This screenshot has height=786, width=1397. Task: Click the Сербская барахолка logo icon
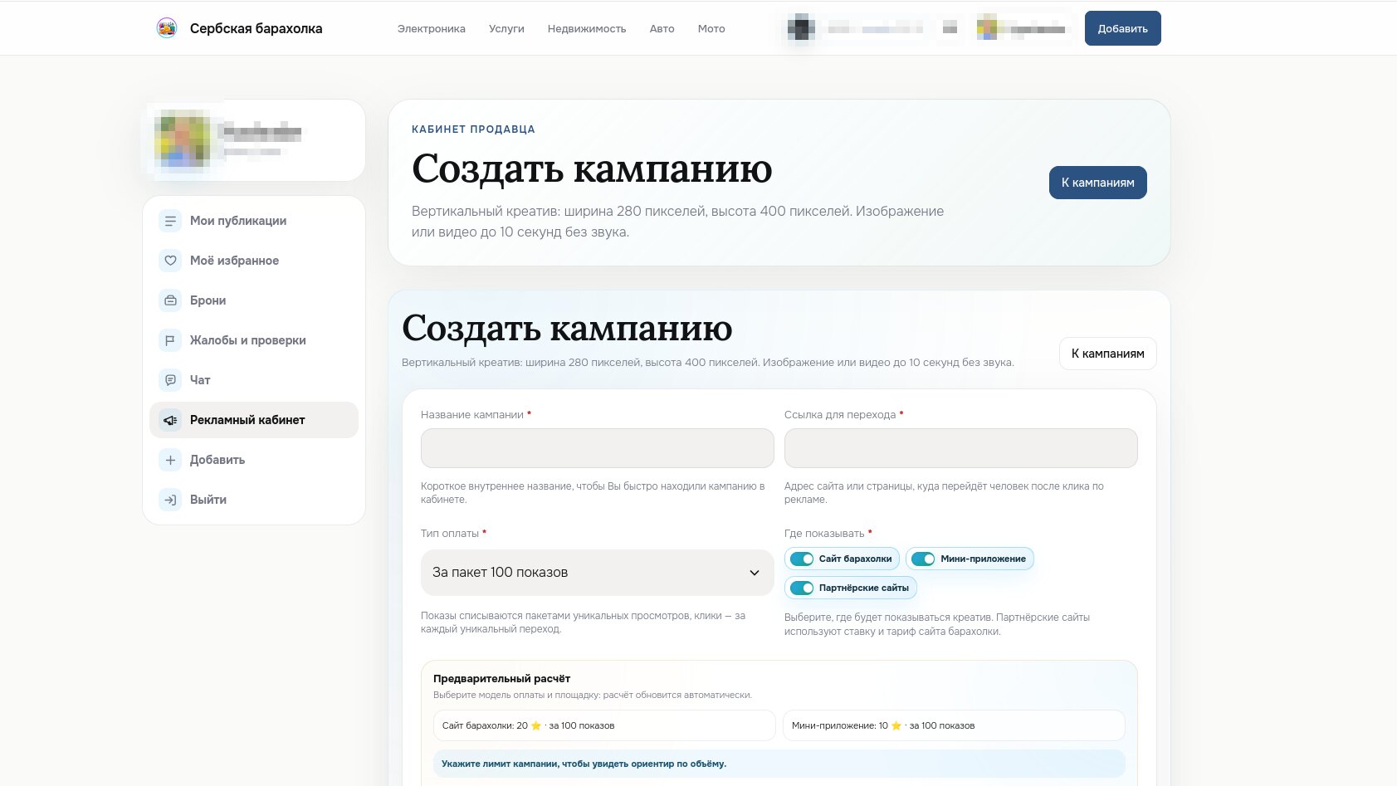coord(167,28)
